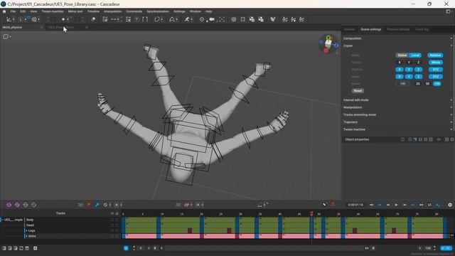Image resolution: width=455 pixels, height=256 pixels.
Task: Switch to the Outliner tab
Action: tap(349, 29)
